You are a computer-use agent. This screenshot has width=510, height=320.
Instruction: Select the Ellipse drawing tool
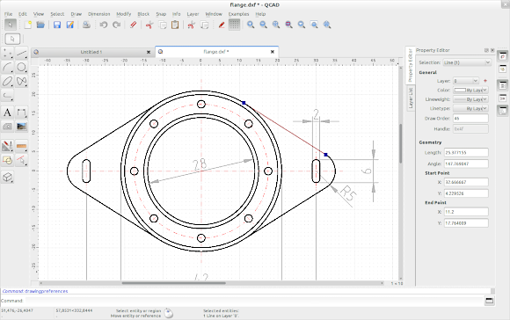(x=7, y=81)
